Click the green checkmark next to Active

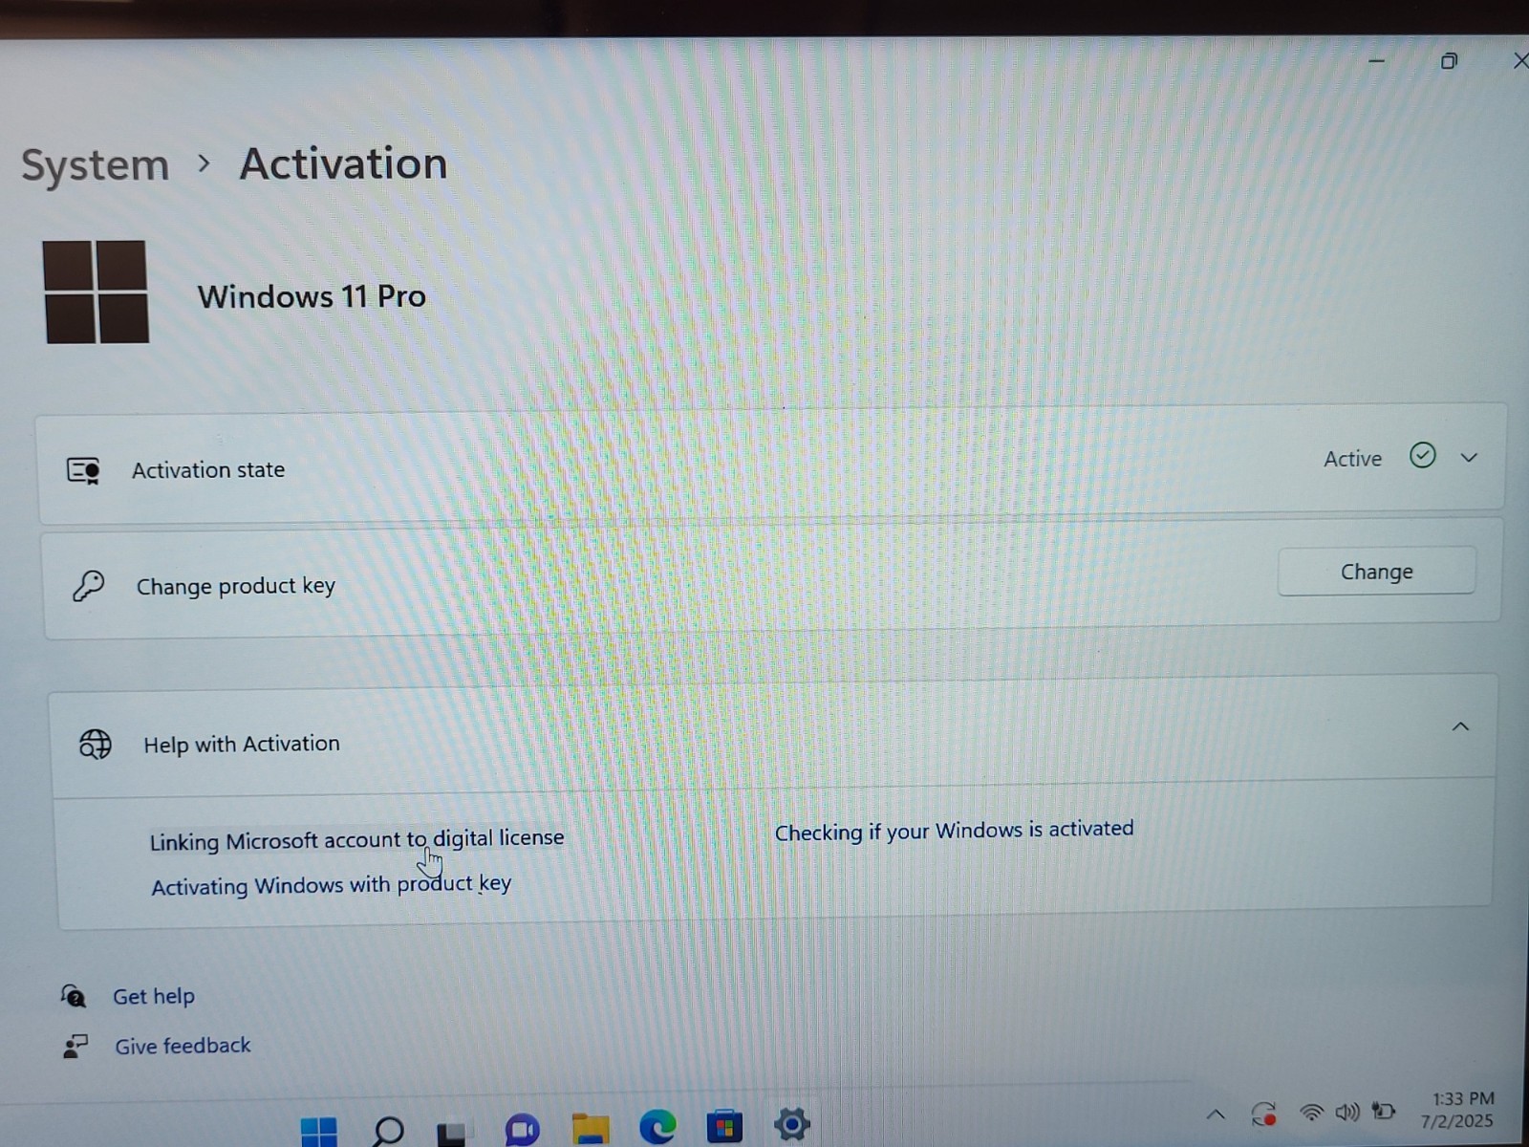[1422, 456]
